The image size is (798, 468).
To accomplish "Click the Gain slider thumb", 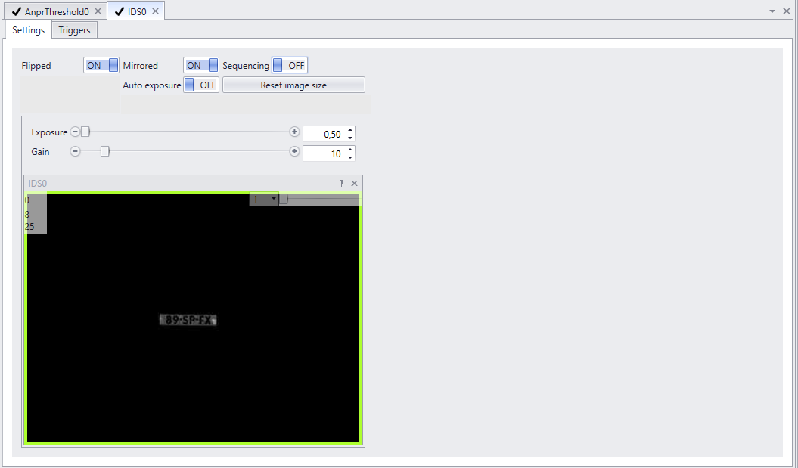I will 105,151.
